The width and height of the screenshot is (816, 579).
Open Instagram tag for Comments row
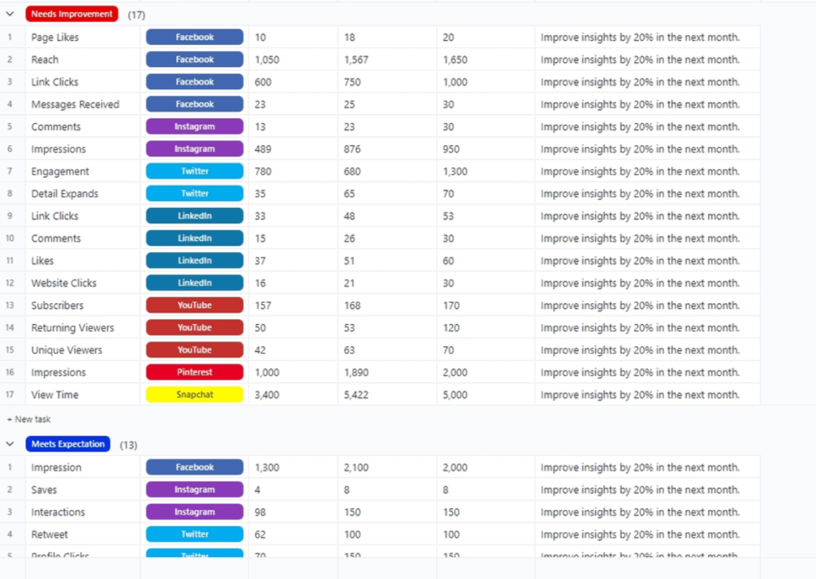(195, 127)
